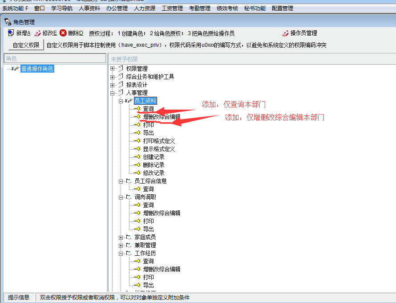Open 操作员管理 via its toolbar icon
Image resolution: width=396 pixels, height=303 pixels.
tap(285, 33)
